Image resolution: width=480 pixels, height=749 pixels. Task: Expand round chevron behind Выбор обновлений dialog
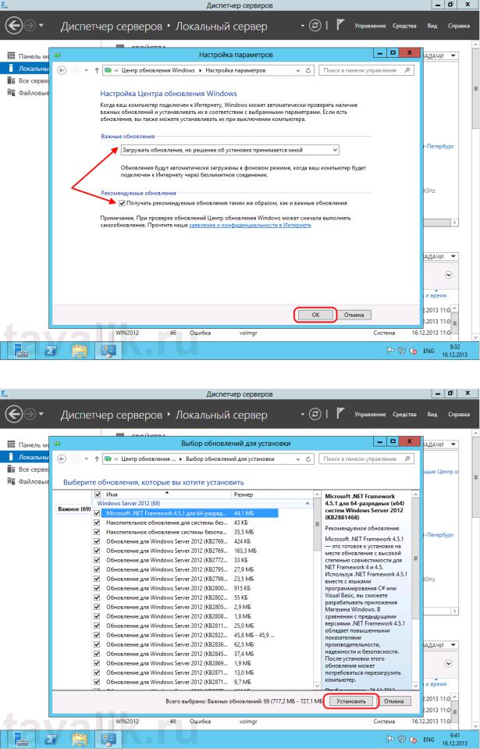[x=449, y=664]
